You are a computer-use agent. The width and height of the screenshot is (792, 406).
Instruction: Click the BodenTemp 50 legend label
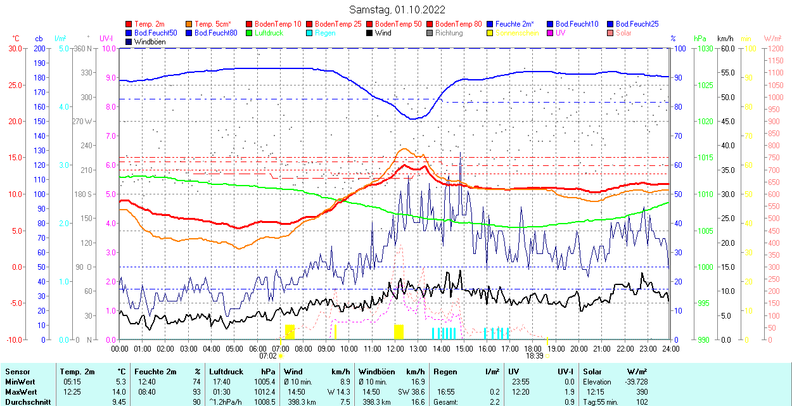pyautogui.click(x=397, y=24)
